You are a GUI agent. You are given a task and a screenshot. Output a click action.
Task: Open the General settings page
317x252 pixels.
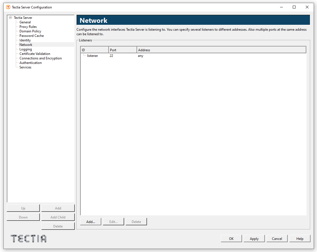click(25, 22)
